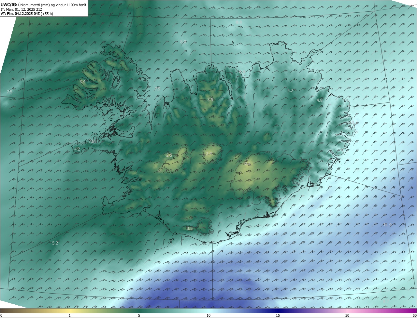Click the 8.0 value north of Iceland
Screen dimensions: 417x318
click(183, 42)
